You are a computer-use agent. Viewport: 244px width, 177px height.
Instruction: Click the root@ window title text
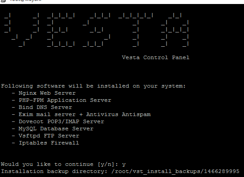tap(25, 0)
